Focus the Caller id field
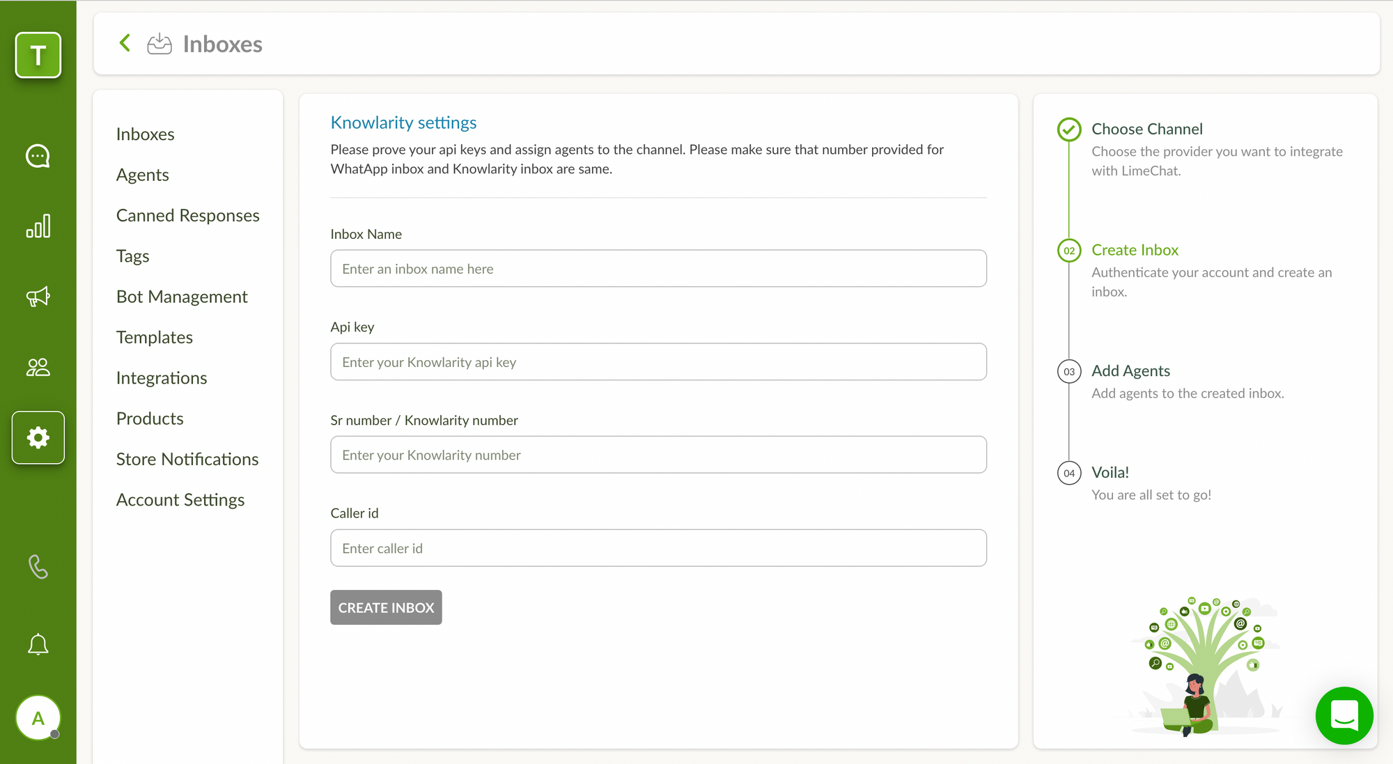Image resolution: width=1393 pixels, height=764 pixels. tap(658, 547)
